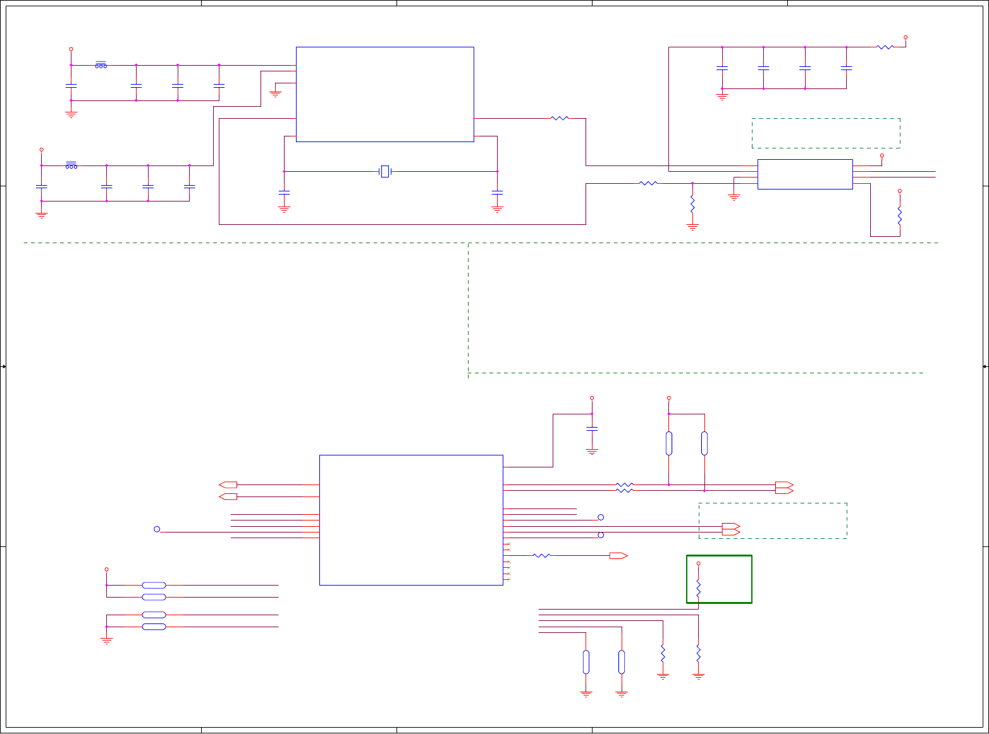Click the resistor inside the solid green box

[699, 589]
